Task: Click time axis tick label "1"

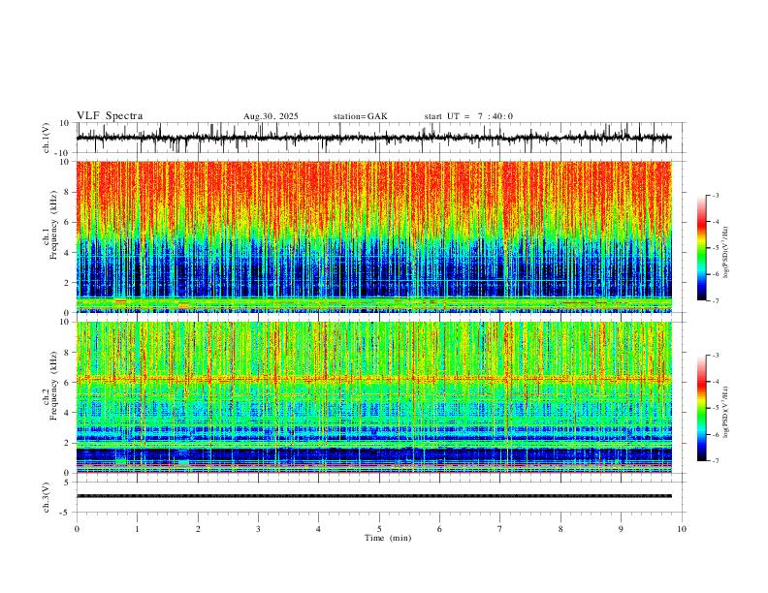Action: [137, 529]
